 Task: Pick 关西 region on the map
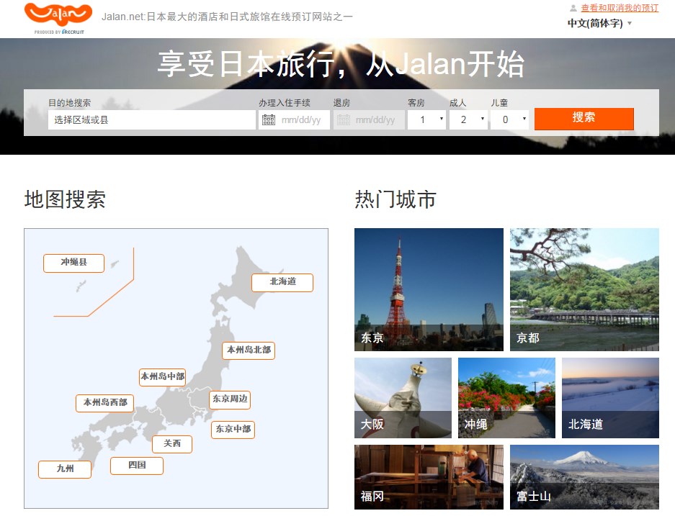[172, 444]
